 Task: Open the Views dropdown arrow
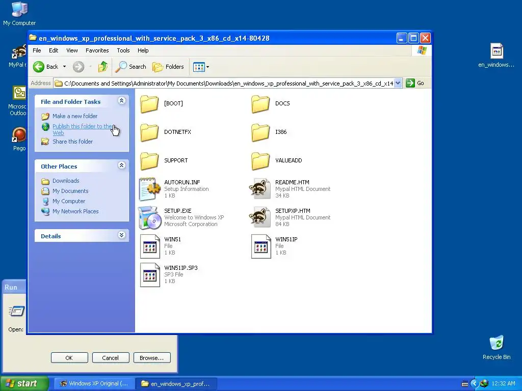pyautogui.click(x=208, y=67)
